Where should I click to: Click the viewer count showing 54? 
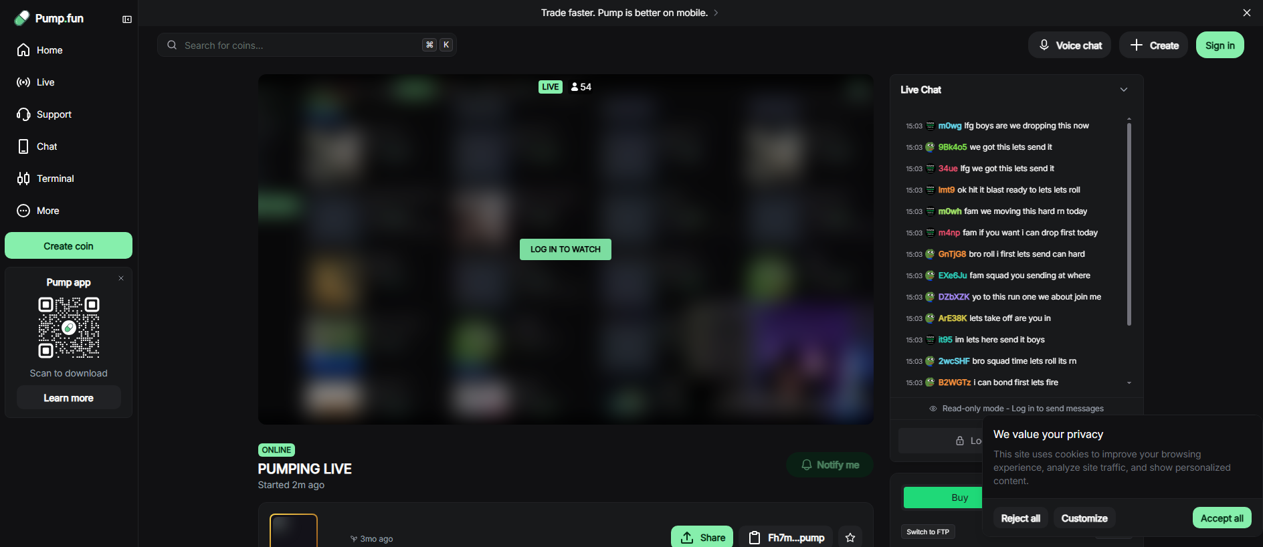click(581, 87)
